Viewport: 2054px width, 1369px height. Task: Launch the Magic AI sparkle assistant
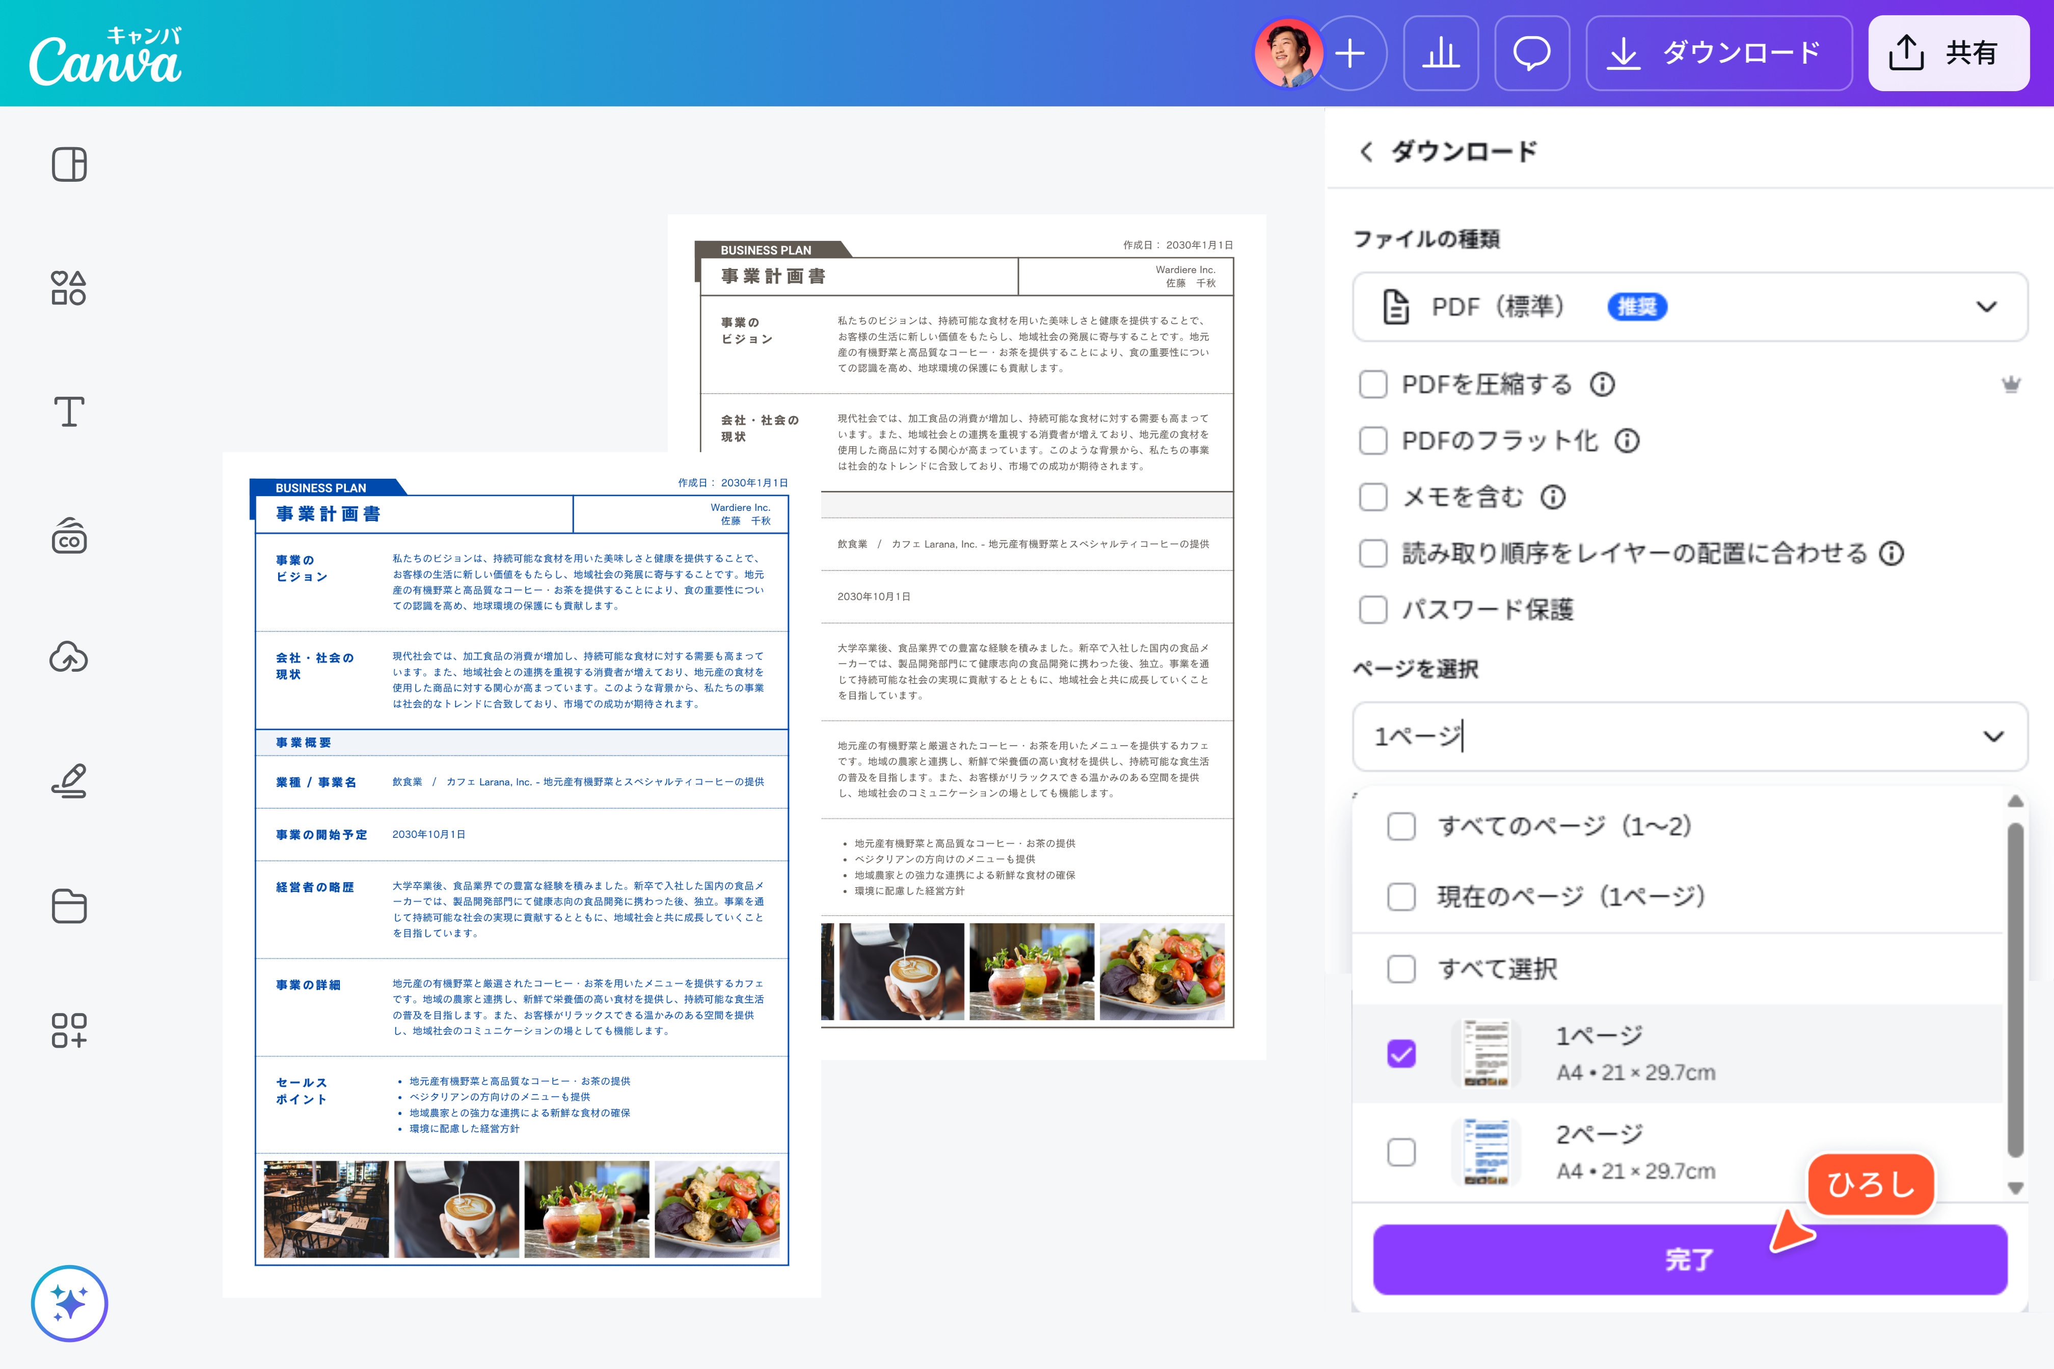tap(69, 1303)
